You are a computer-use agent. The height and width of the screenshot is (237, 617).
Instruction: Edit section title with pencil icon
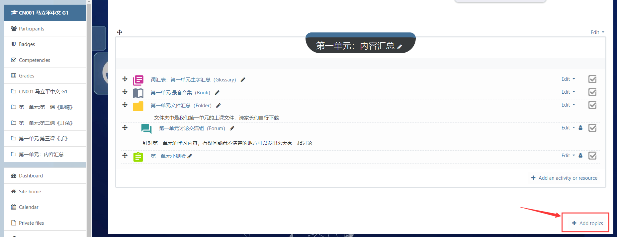coord(400,47)
